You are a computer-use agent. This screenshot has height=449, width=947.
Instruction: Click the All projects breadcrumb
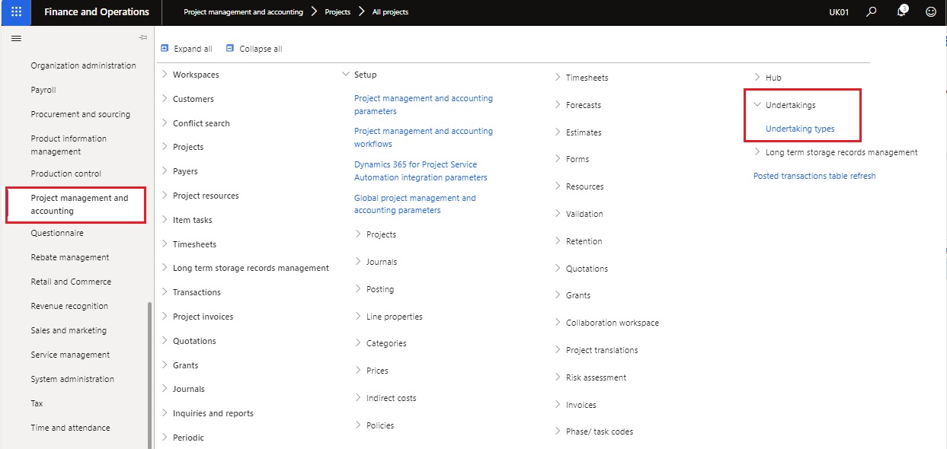(x=390, y=12)
